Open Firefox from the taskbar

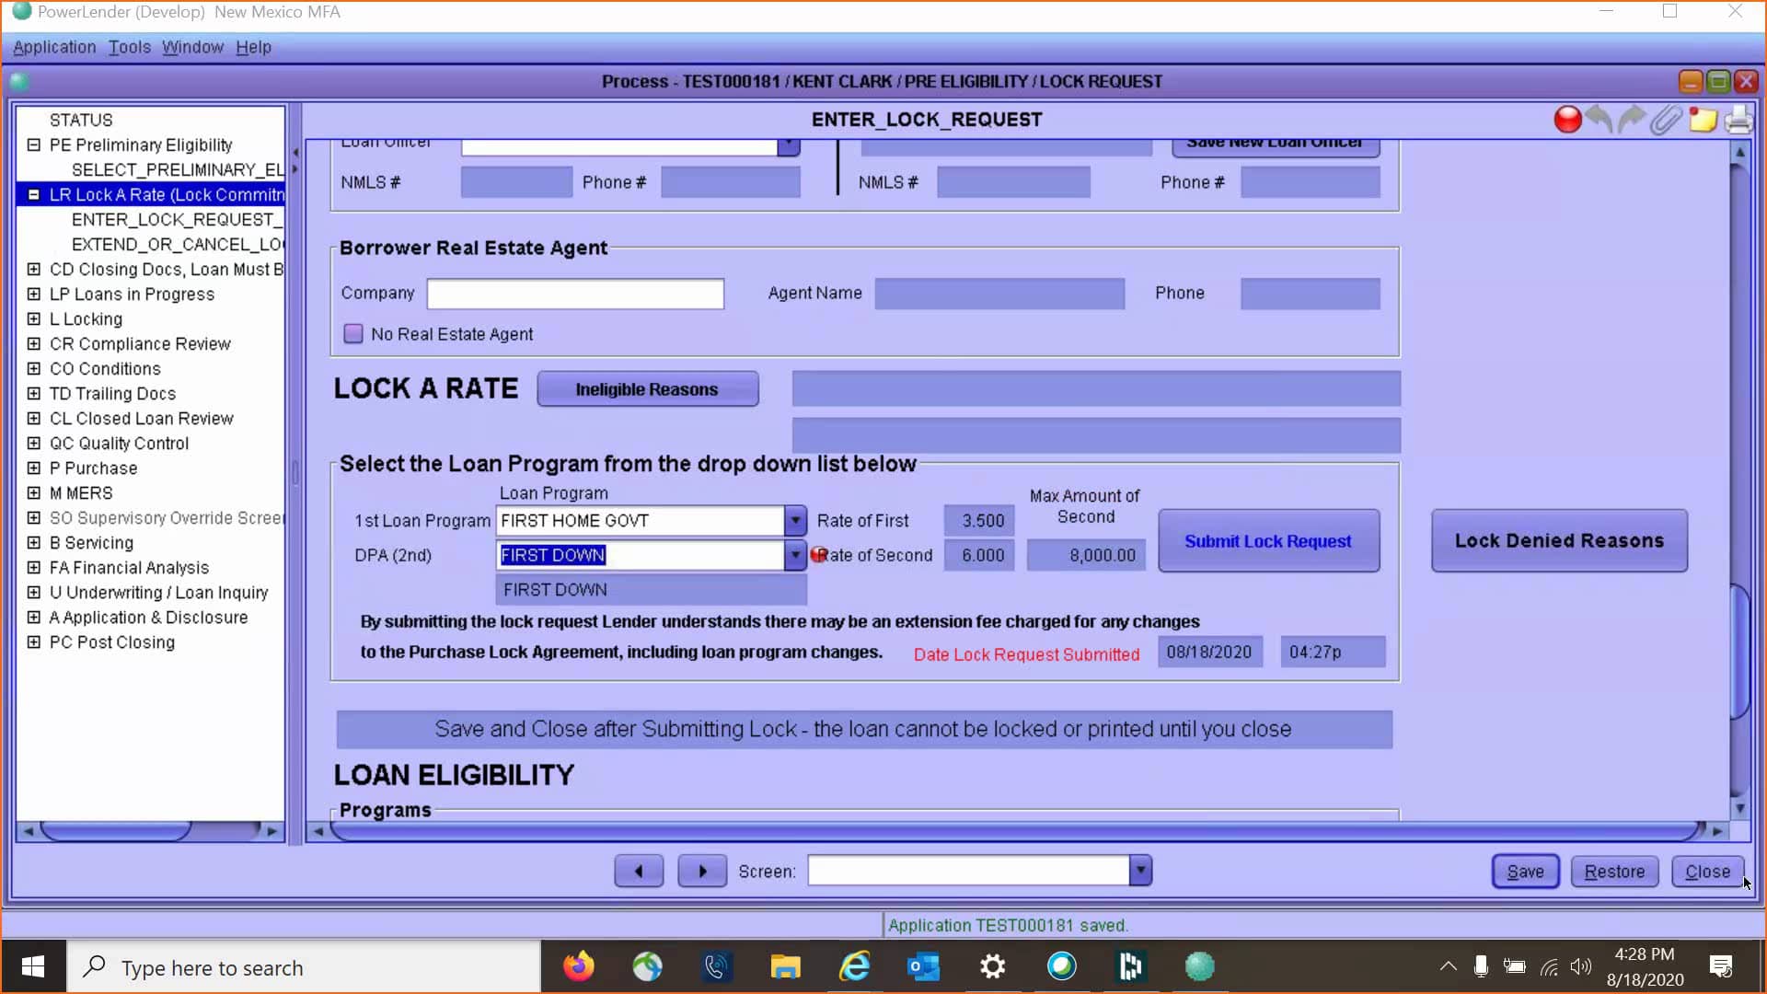579,966
